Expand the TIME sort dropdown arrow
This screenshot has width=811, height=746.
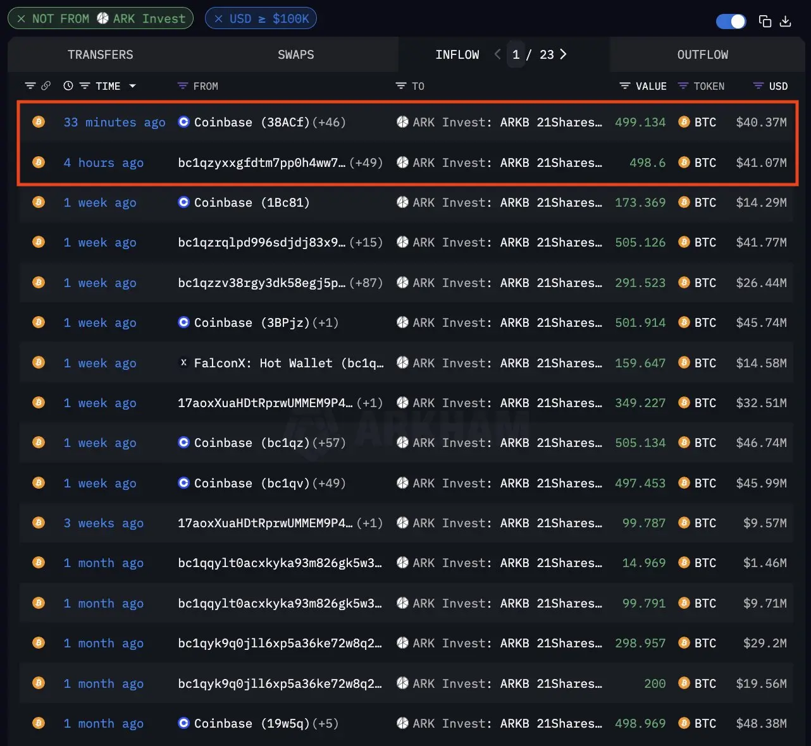click(133, 86)
